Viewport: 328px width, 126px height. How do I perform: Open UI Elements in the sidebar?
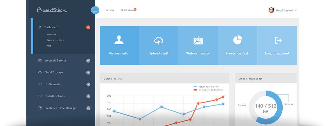pos(52,84)
